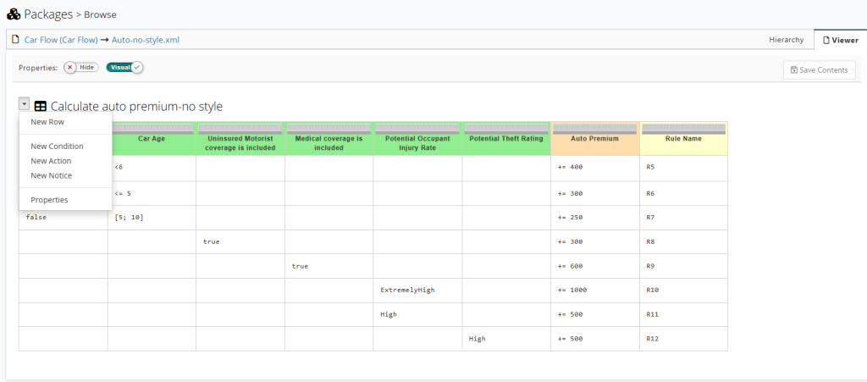867x382 pixels.
Task: Collapse the table actions dropdown arrow
Action: click(x=25, y=103)
